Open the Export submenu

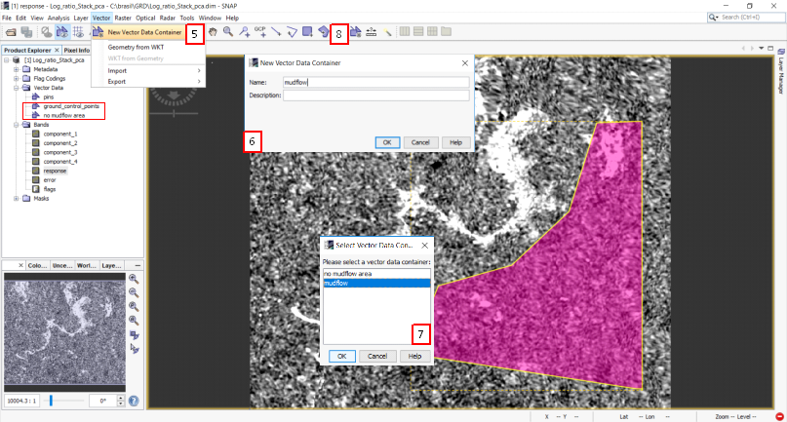pos(117,81)
